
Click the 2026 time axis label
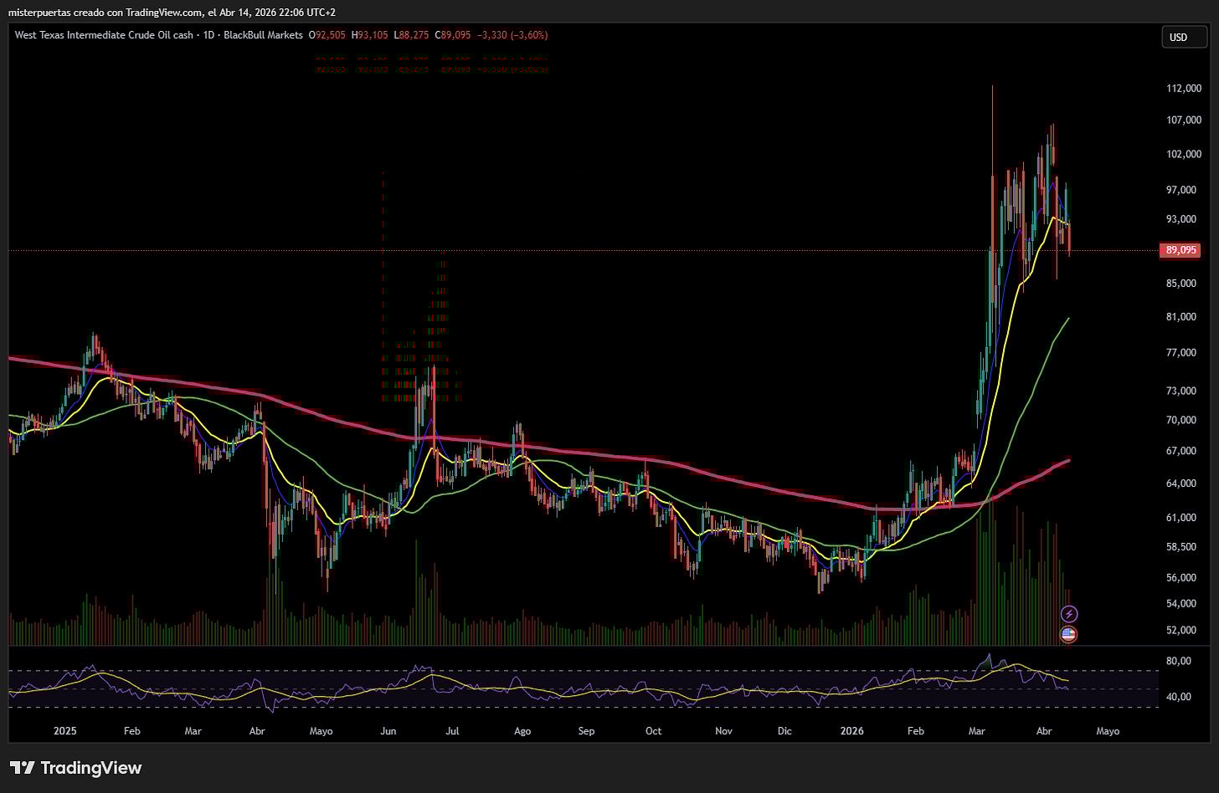click(x=851, y=731)
